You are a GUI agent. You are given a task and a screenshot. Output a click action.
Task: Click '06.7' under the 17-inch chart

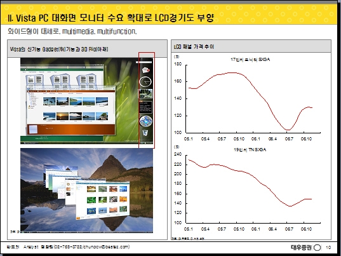(x=289, y=138)
